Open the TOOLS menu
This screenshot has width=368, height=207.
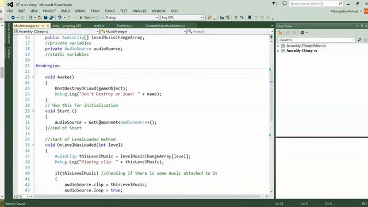(110, 11)
